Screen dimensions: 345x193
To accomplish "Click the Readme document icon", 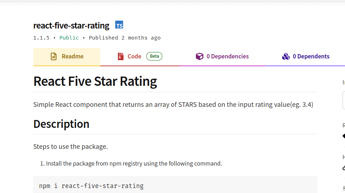I will (x=54, y=56).
